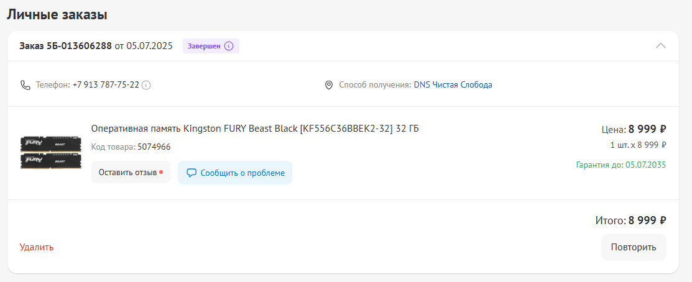Open the Kingston FURY Beast product thumbnail
This screenshot has width=692, height=282.
coord(51,153)
